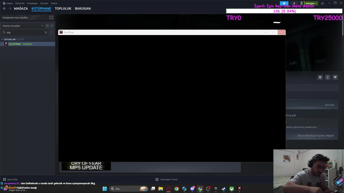
Task: Open the BAKUGAN profile tab
Action: point(83,9)
